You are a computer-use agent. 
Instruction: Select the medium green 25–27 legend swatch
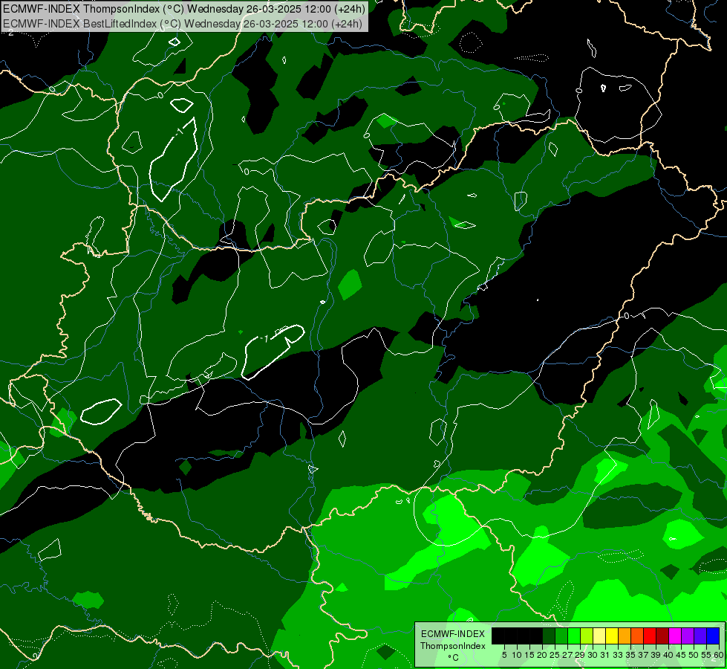click(561, 636)
